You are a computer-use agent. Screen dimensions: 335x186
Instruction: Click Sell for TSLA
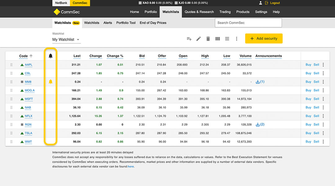pyautogui.click(x=316, y=133)
